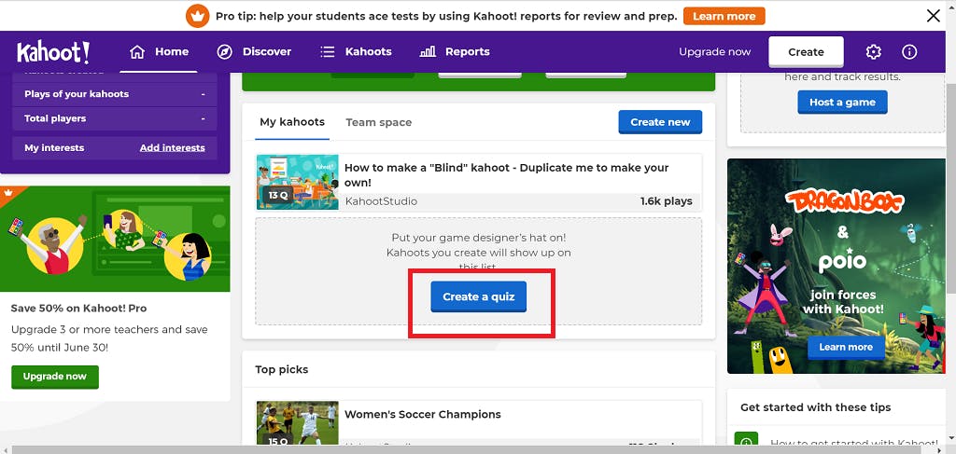Click the Add interests link
Image resolution: width=956 pixels, height=454 pixels.
pos(172,147)
